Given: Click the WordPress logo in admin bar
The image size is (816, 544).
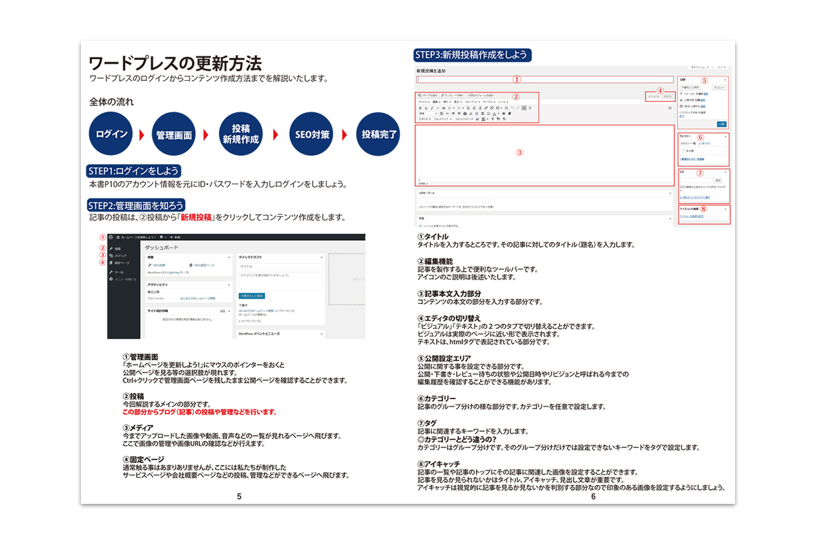Looking at the screenshot, I should (x=112, y=237).
